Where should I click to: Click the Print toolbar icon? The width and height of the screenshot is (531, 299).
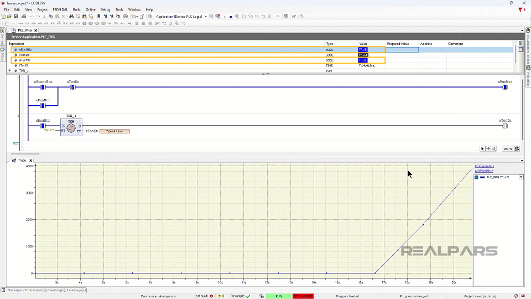pos(24,16)
